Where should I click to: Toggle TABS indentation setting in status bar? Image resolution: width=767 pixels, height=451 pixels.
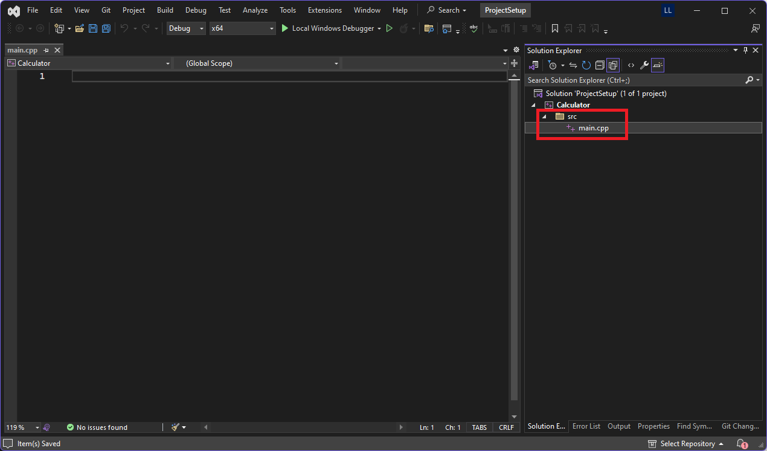click(480, 427)
